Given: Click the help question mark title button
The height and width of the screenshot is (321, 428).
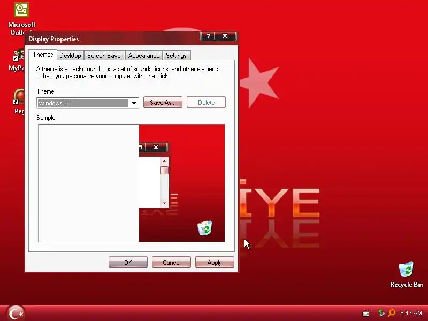Looking at the screenshot, I should [x=209, y=36].
